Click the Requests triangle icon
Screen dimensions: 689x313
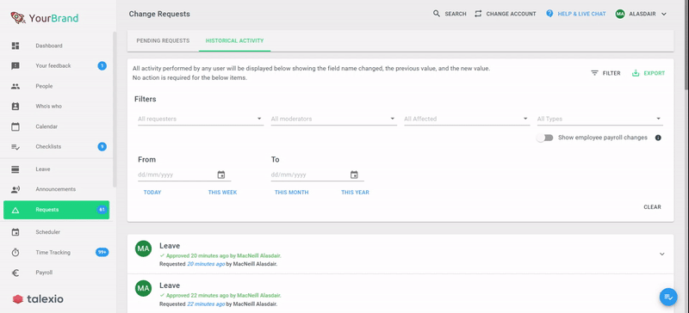point(16,210)
